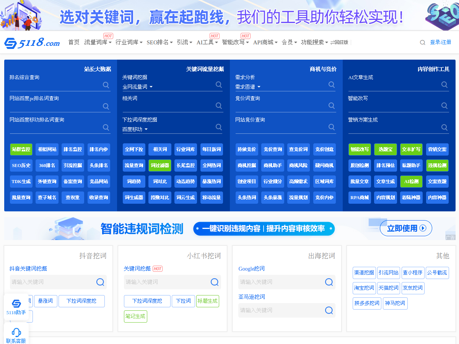Click search icon beside 全网流量词 selector

click(219, 84)
